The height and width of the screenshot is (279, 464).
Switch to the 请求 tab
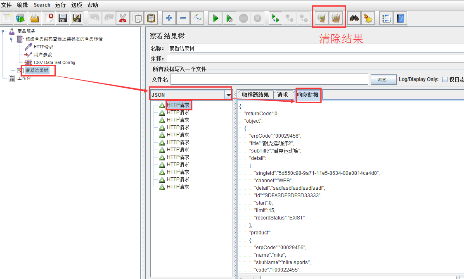(283, 95)
